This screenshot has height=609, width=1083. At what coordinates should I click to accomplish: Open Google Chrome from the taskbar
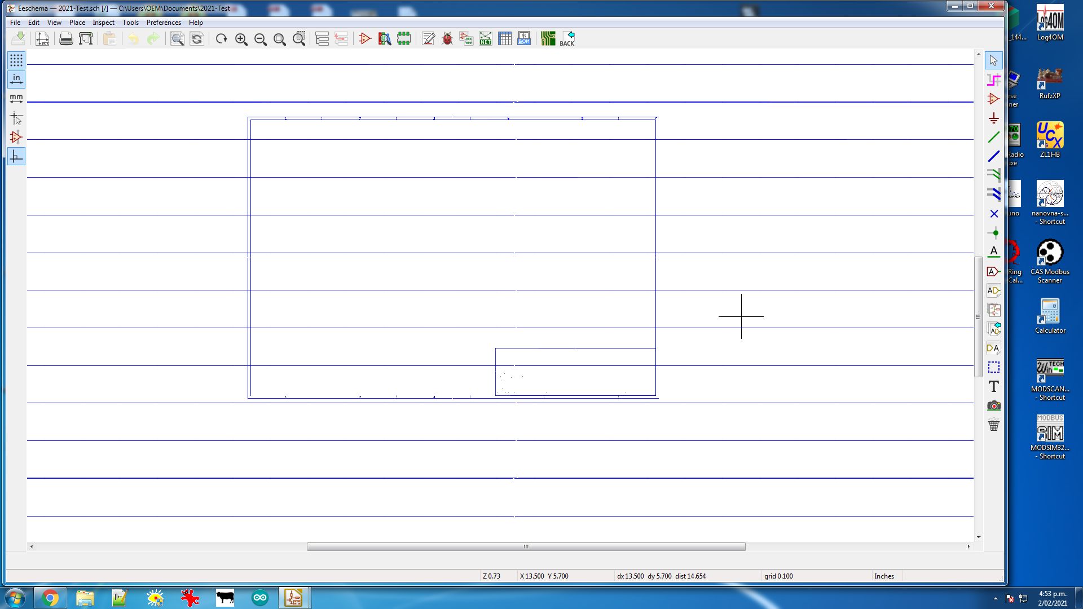coord(50,598)
